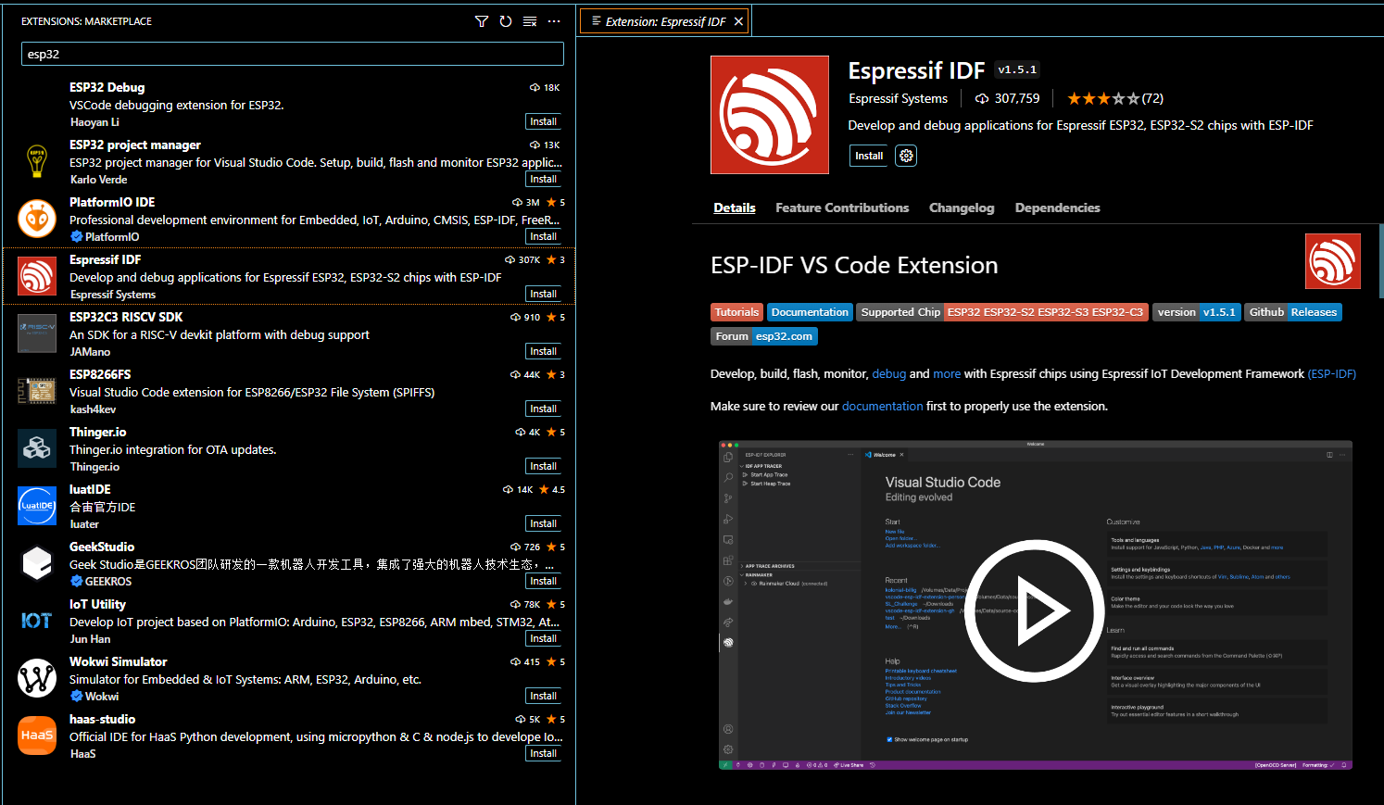Open publisher Haoyan Li text
The height and width of the screenshot is (805, 1384).
point(94,122)
